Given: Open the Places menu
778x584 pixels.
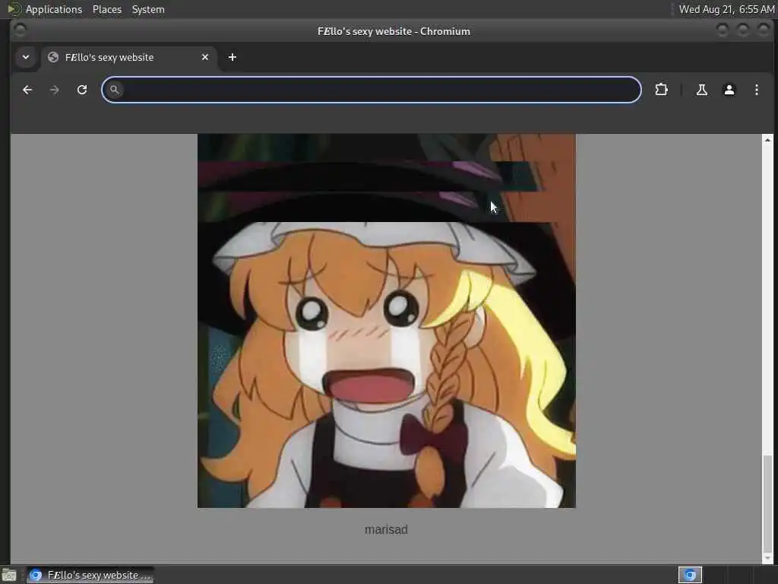Looking at the screenshot, I should click(x=106, y=9).
